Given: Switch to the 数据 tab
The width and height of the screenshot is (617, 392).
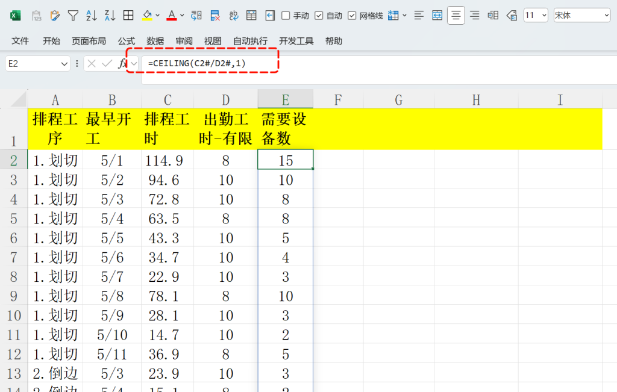Looking at the screenshot, I should pyautogui.click(x=155, y=41).
